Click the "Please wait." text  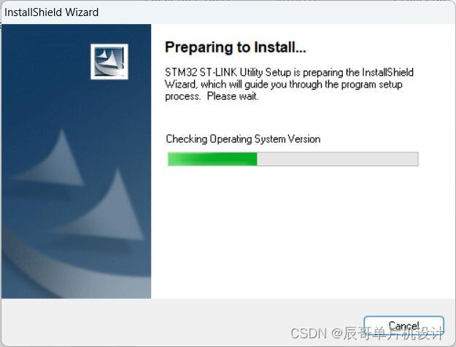pos(232,96)
